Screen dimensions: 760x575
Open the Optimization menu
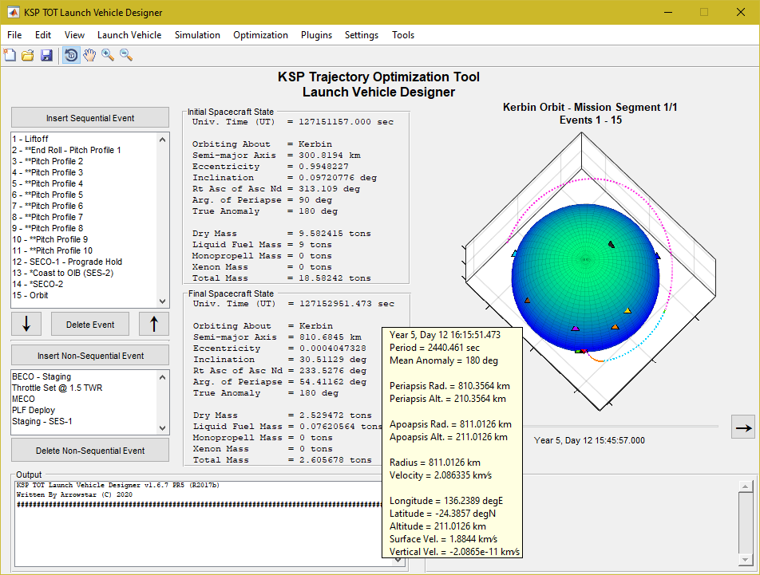click(x=260, y=35)
